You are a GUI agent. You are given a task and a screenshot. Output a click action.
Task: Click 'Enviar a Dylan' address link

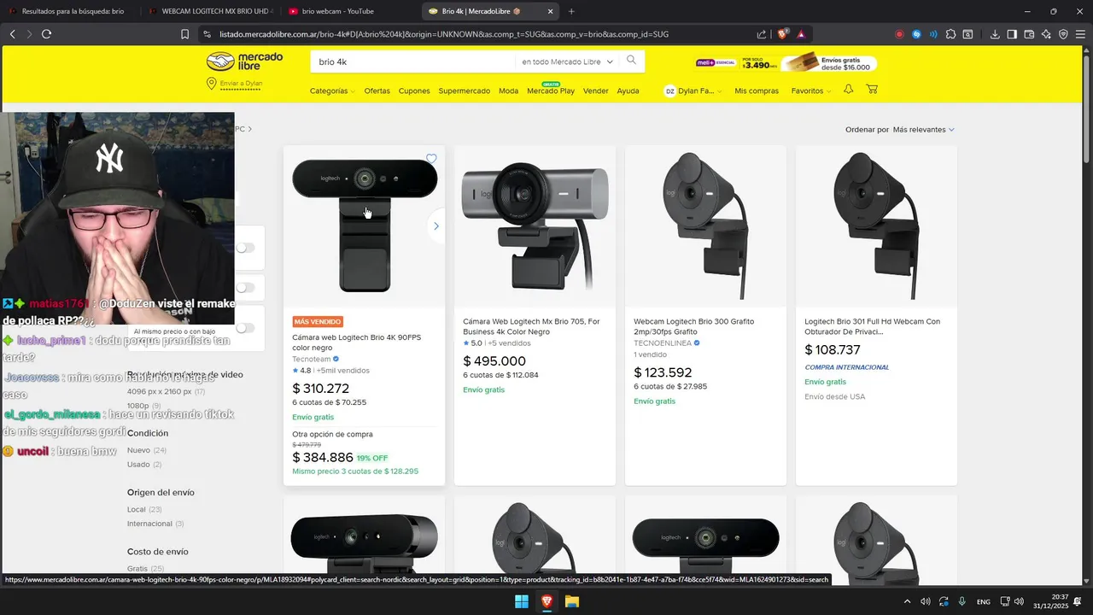click(234, 84)
